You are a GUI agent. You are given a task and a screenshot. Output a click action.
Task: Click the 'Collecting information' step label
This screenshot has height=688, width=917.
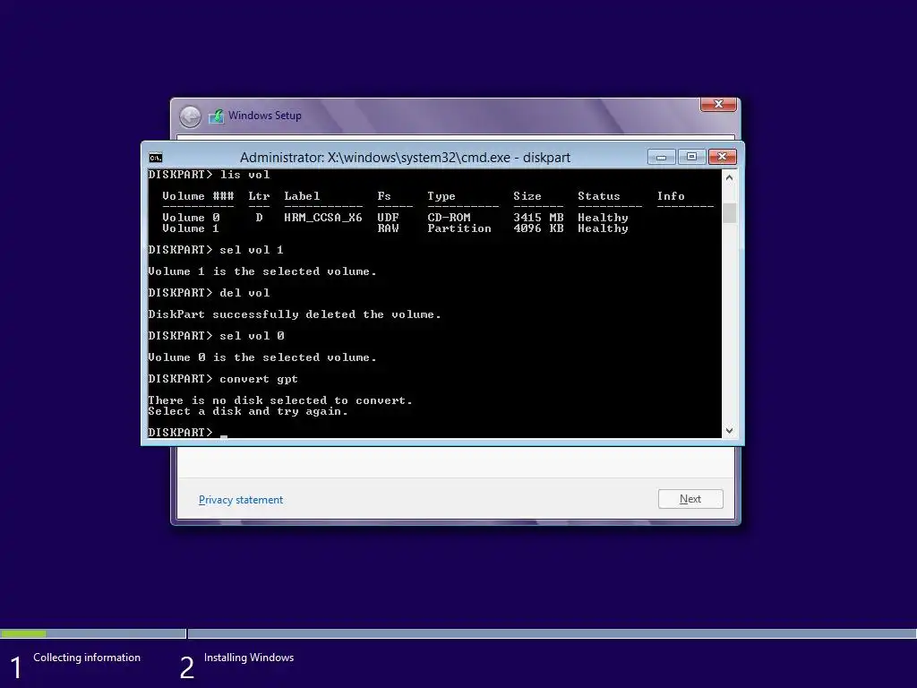pos(87,658)
